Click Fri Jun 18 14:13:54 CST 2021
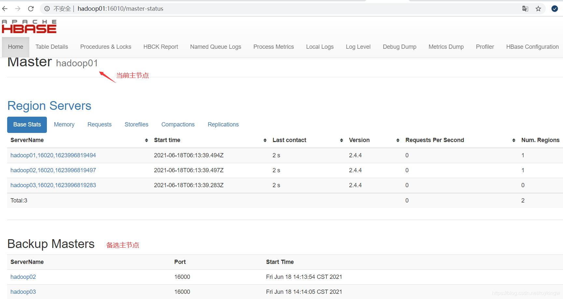The image size is (563, 299). tap(304, 277)
